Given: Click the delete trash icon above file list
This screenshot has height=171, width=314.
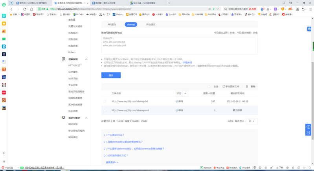Looking at the screenshot, I should click(247, 87).
